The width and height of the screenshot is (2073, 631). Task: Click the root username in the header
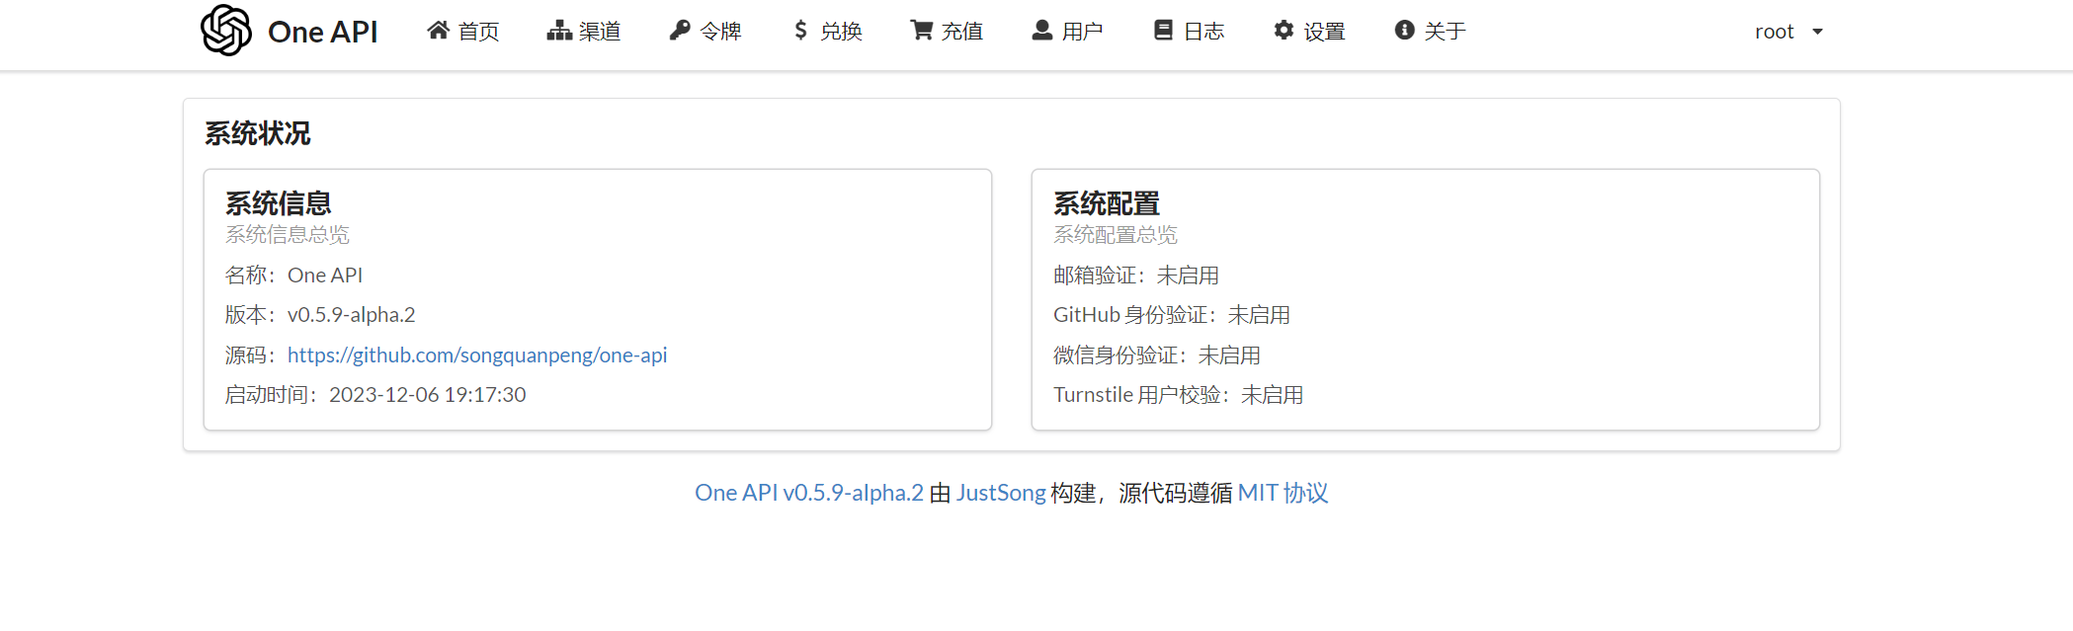1775,32
